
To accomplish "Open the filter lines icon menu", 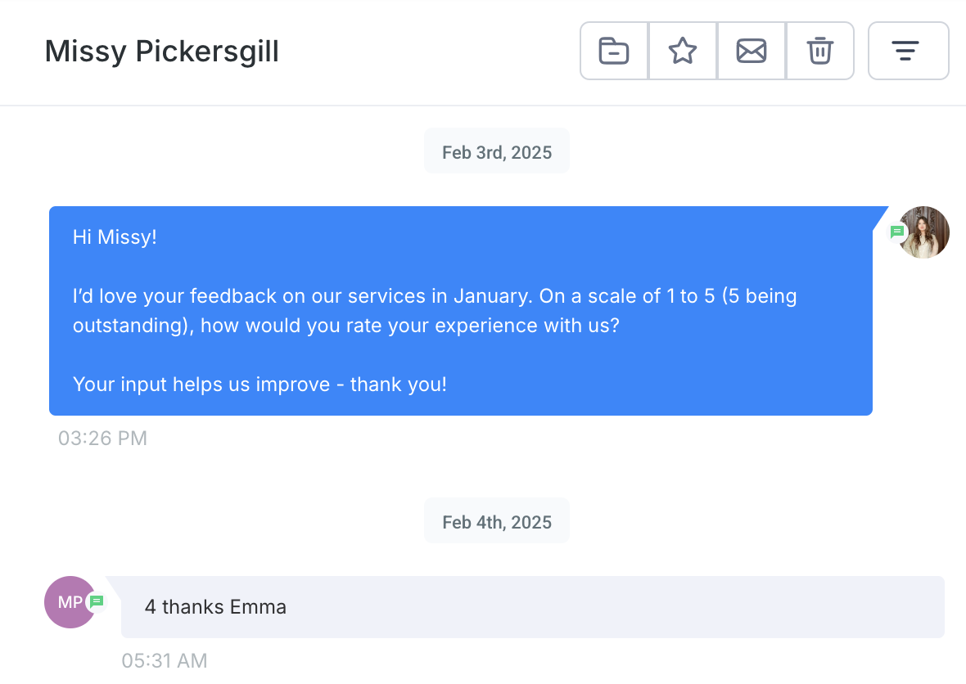I will tap(908, 51).
